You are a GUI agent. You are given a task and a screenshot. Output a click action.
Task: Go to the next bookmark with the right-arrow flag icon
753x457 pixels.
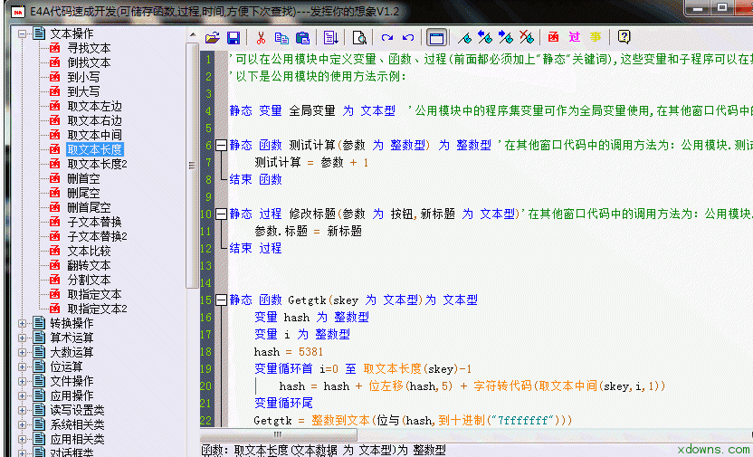506,37
